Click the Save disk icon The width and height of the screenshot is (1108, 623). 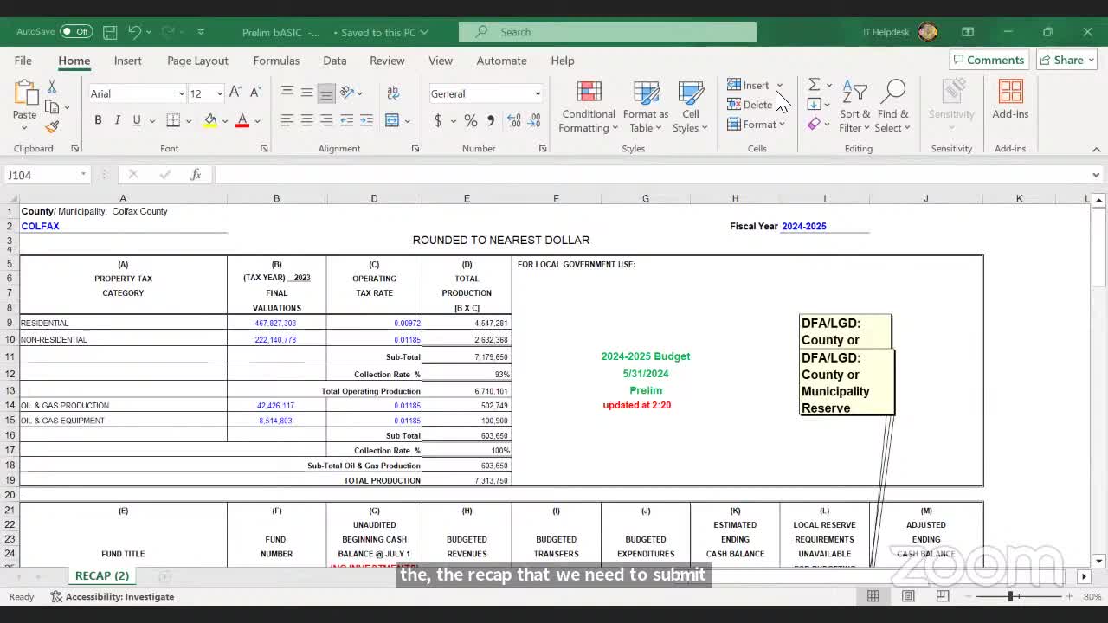[x=110, y=32]
